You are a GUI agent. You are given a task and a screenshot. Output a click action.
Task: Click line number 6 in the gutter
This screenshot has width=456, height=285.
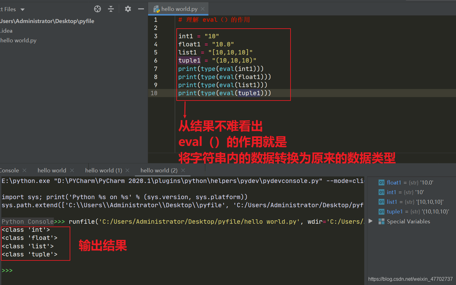pos(156,60)
